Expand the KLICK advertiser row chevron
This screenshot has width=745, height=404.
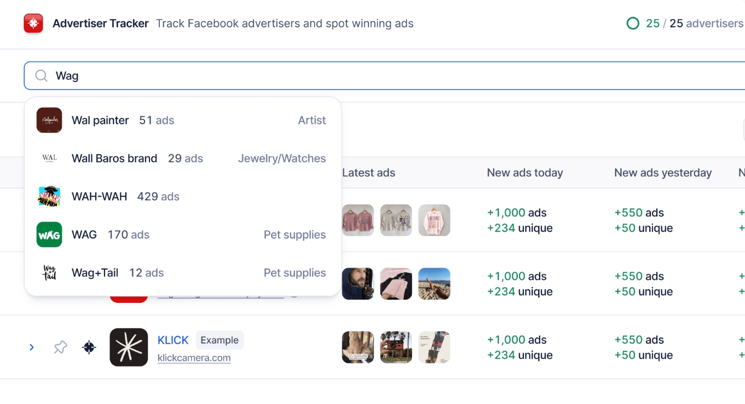(32, 347)
